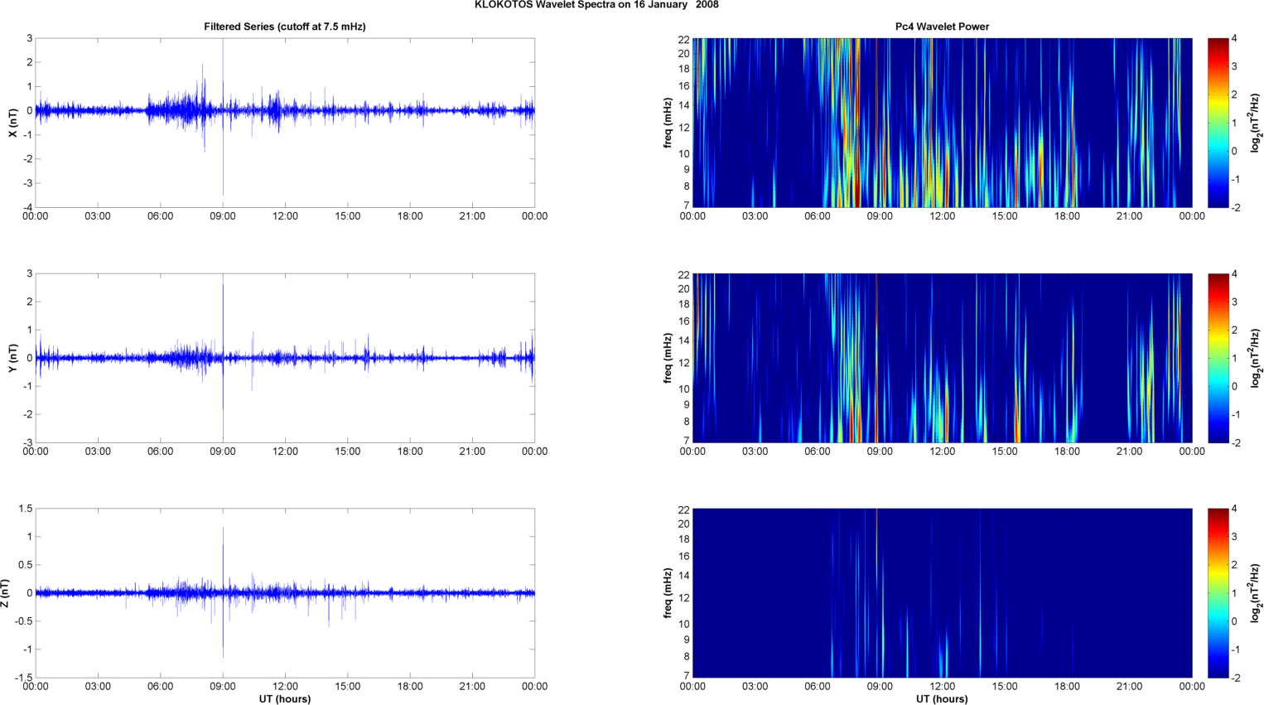Image resolution: width=1264 pixels, height=705 pixels.
Task: Click the KLOKOTOS Wavelet Spectra figure title
Action: click(x=596, y=5)
